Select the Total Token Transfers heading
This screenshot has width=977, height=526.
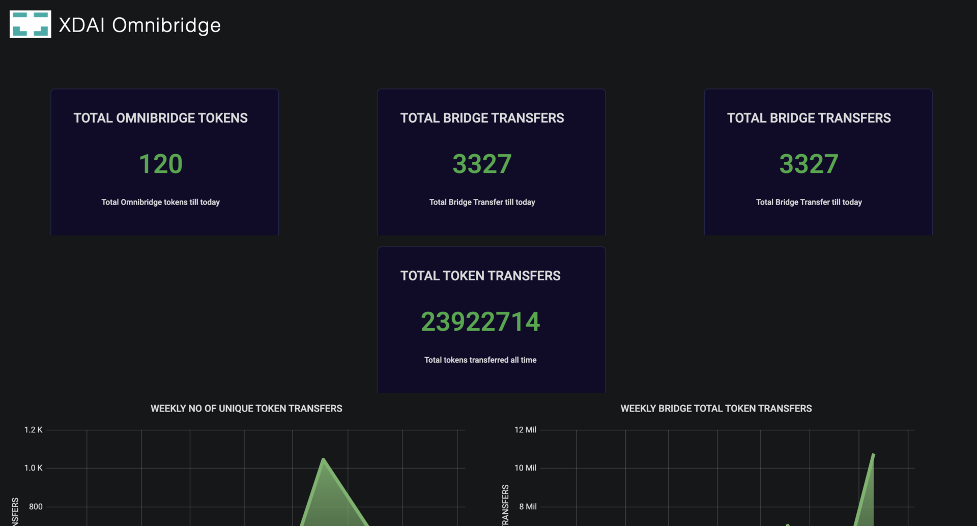480,276
